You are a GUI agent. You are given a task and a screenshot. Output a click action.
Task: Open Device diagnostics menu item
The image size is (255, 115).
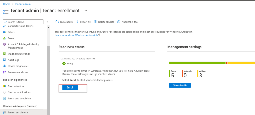(18, 66)
